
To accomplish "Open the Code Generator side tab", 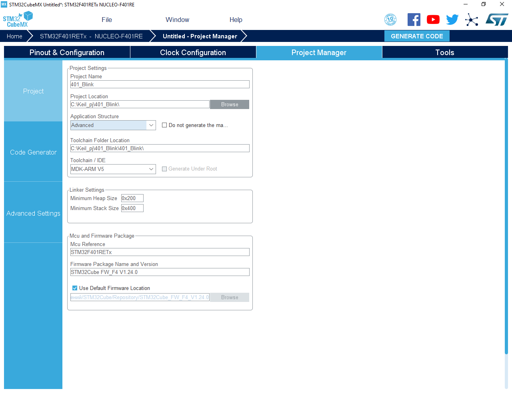I will point(33,152).
